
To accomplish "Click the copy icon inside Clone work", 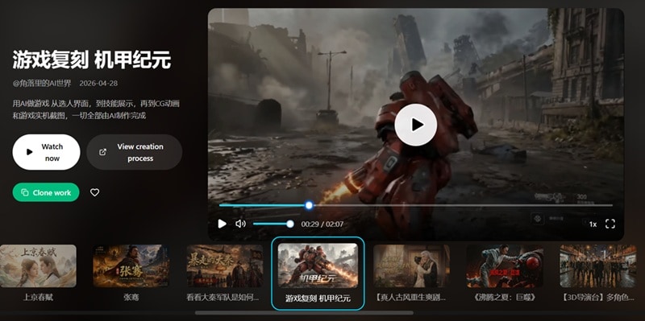I will coord(25,192).
